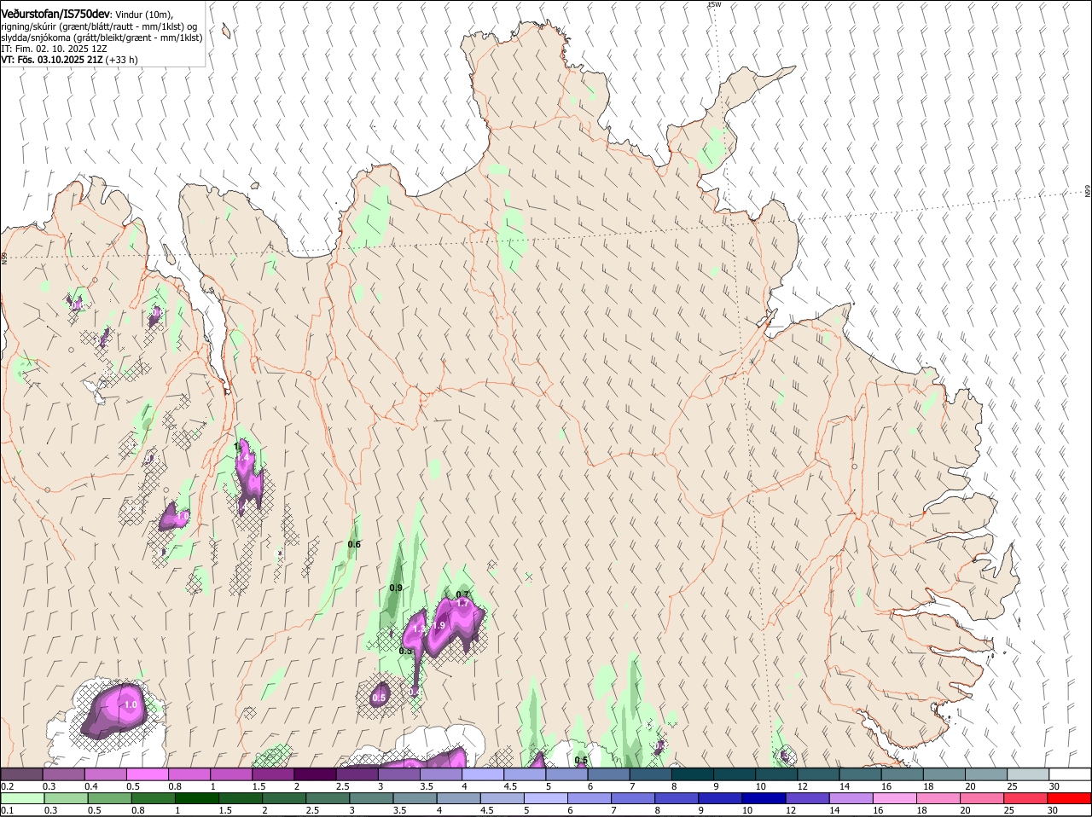
Task: Click the 1.9 value label on the map
Action: pos(439,625)
